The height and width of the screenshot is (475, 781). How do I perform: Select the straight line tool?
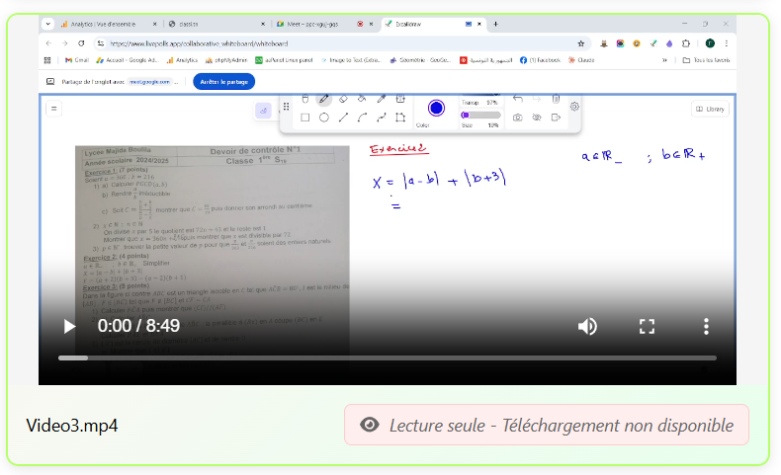343,118
